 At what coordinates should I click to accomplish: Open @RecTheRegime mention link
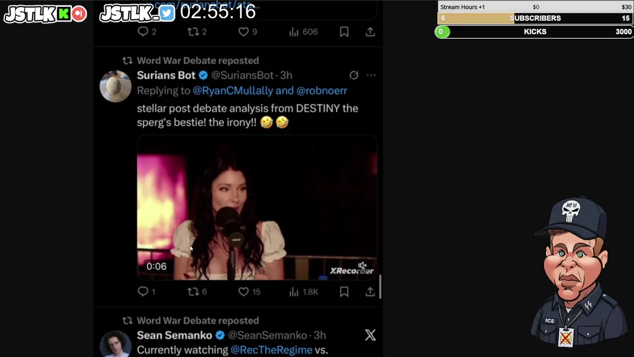(x=271, y=350)
